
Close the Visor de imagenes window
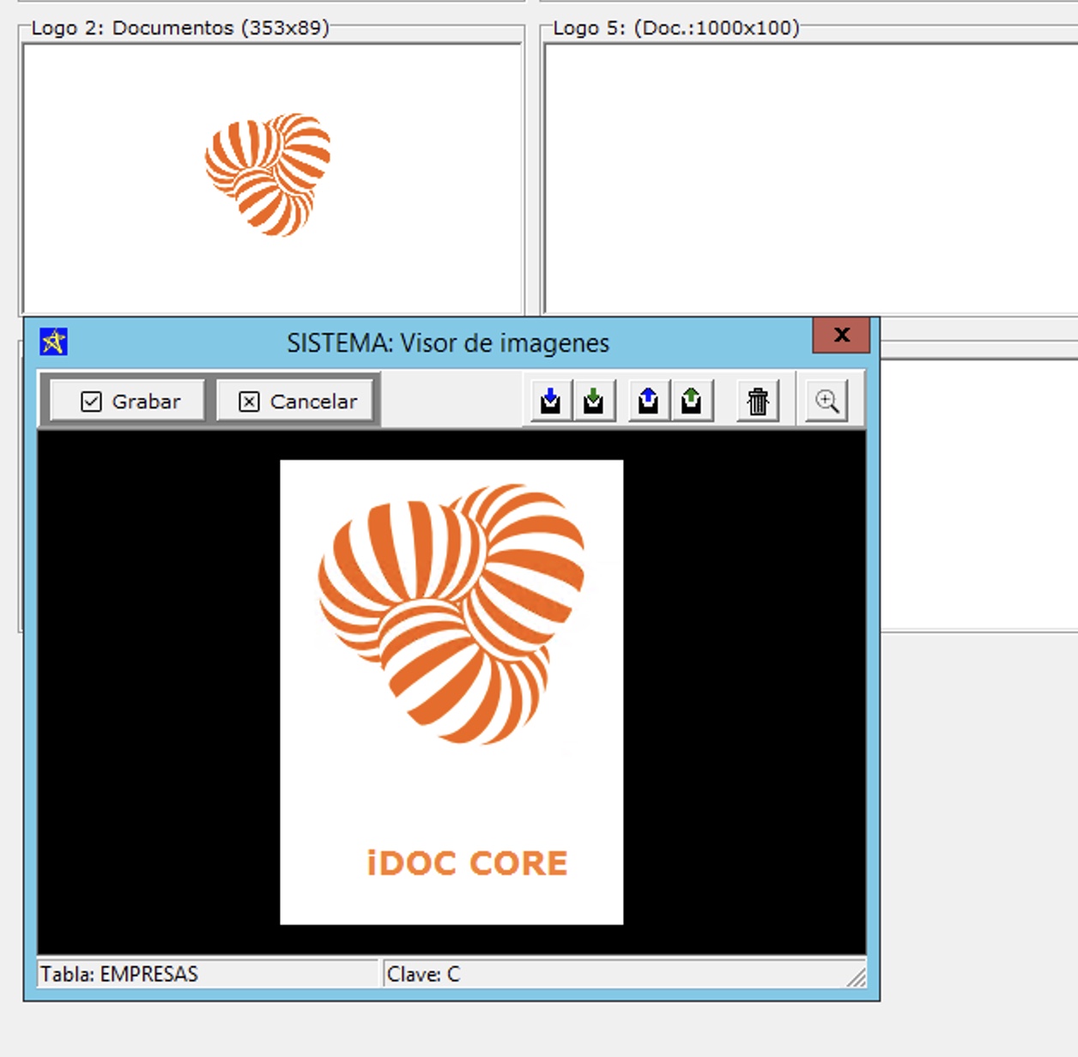[841, 335]
